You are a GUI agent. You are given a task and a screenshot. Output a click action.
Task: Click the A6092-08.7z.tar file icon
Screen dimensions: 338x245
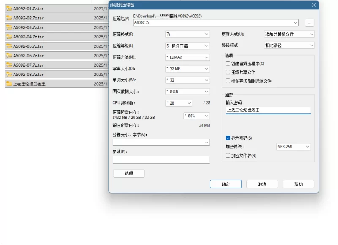pos(9,75)
